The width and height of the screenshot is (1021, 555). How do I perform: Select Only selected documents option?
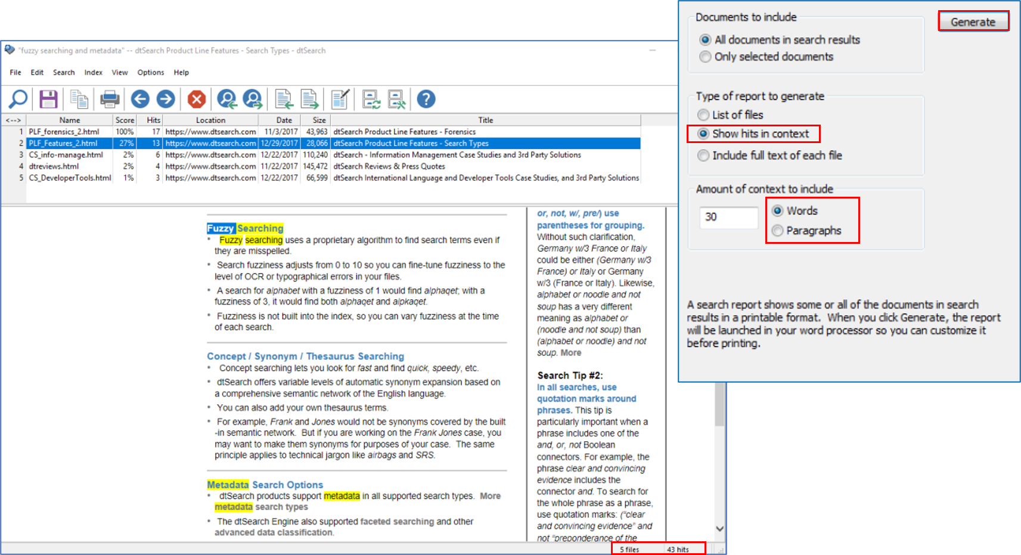click(766, 57)
